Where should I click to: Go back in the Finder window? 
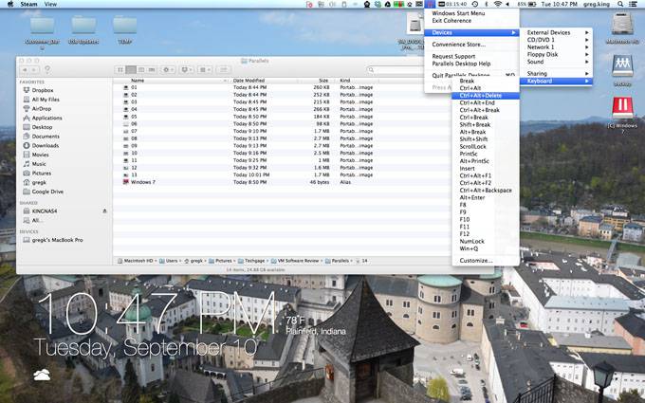point(25,70)
